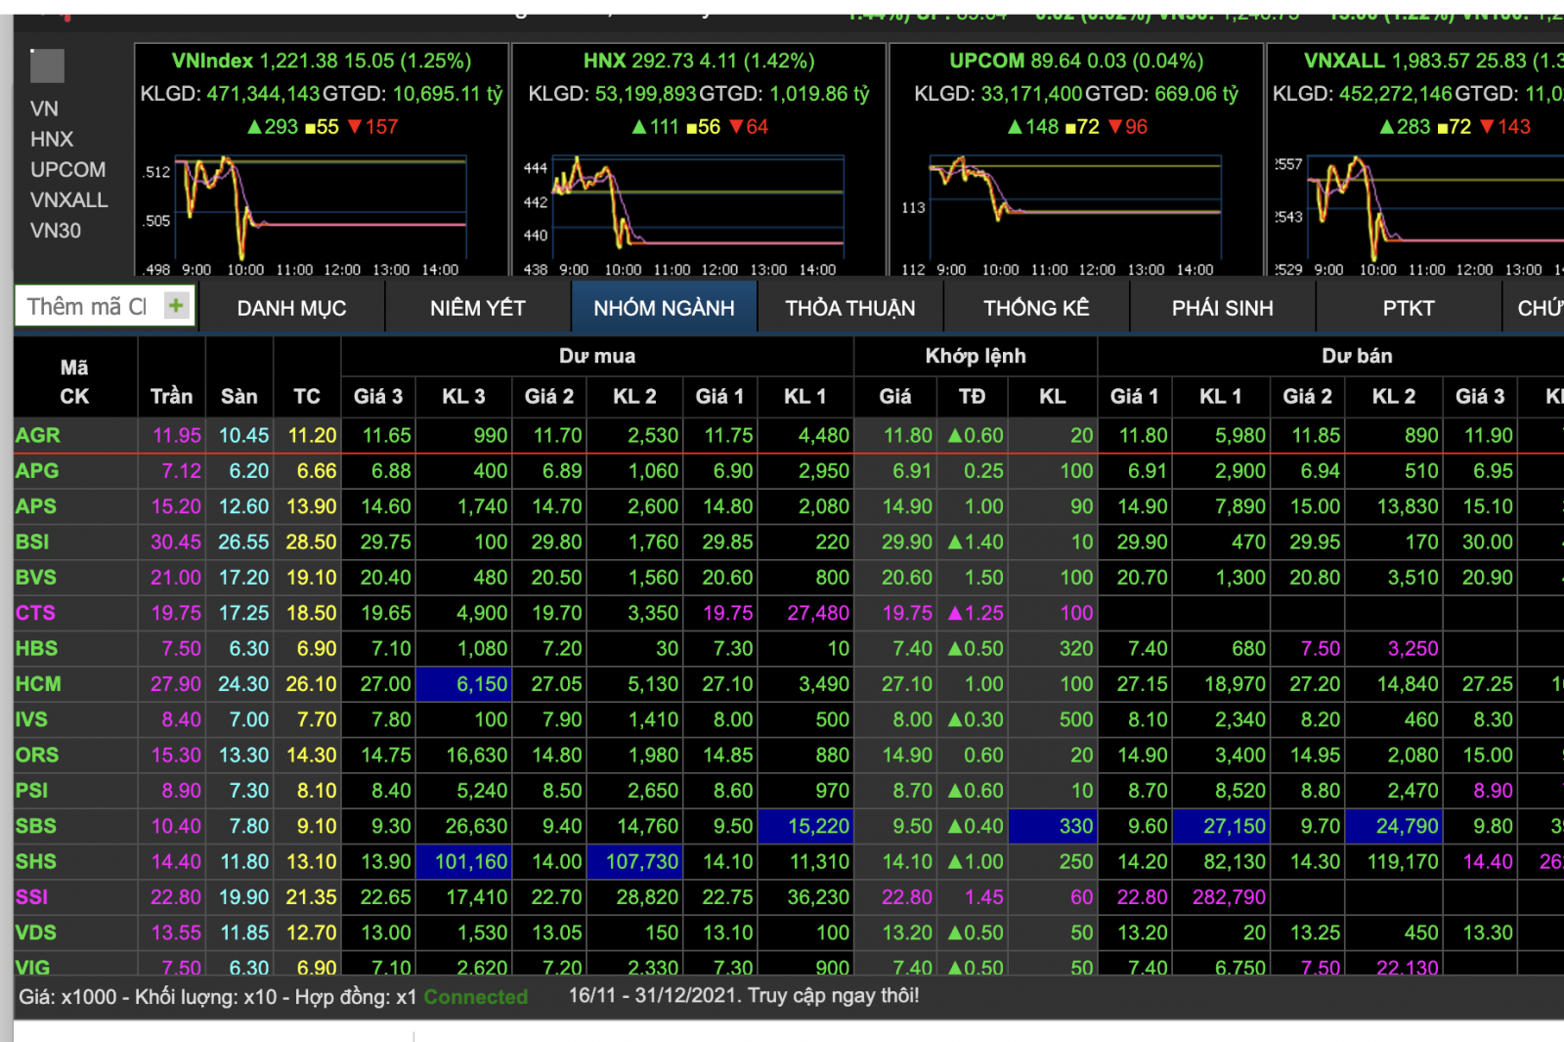Click the Dư mua group header

pyautogui.click(x=597, y=356)
